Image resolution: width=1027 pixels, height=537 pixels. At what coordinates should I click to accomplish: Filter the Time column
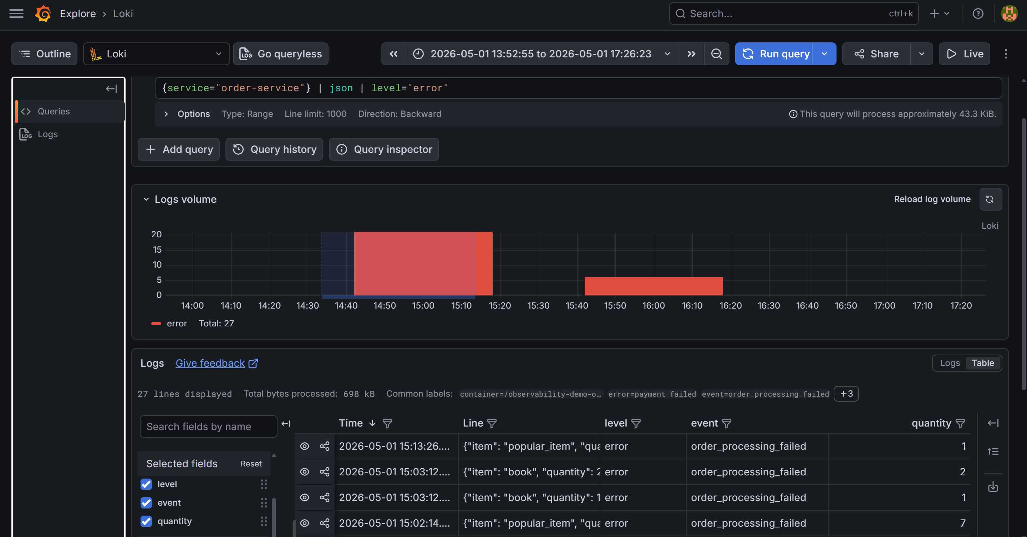(x=387, y=423)
